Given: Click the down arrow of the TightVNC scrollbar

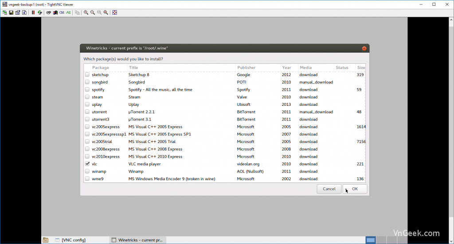Looking at the screenshot, I should [451, 241].
